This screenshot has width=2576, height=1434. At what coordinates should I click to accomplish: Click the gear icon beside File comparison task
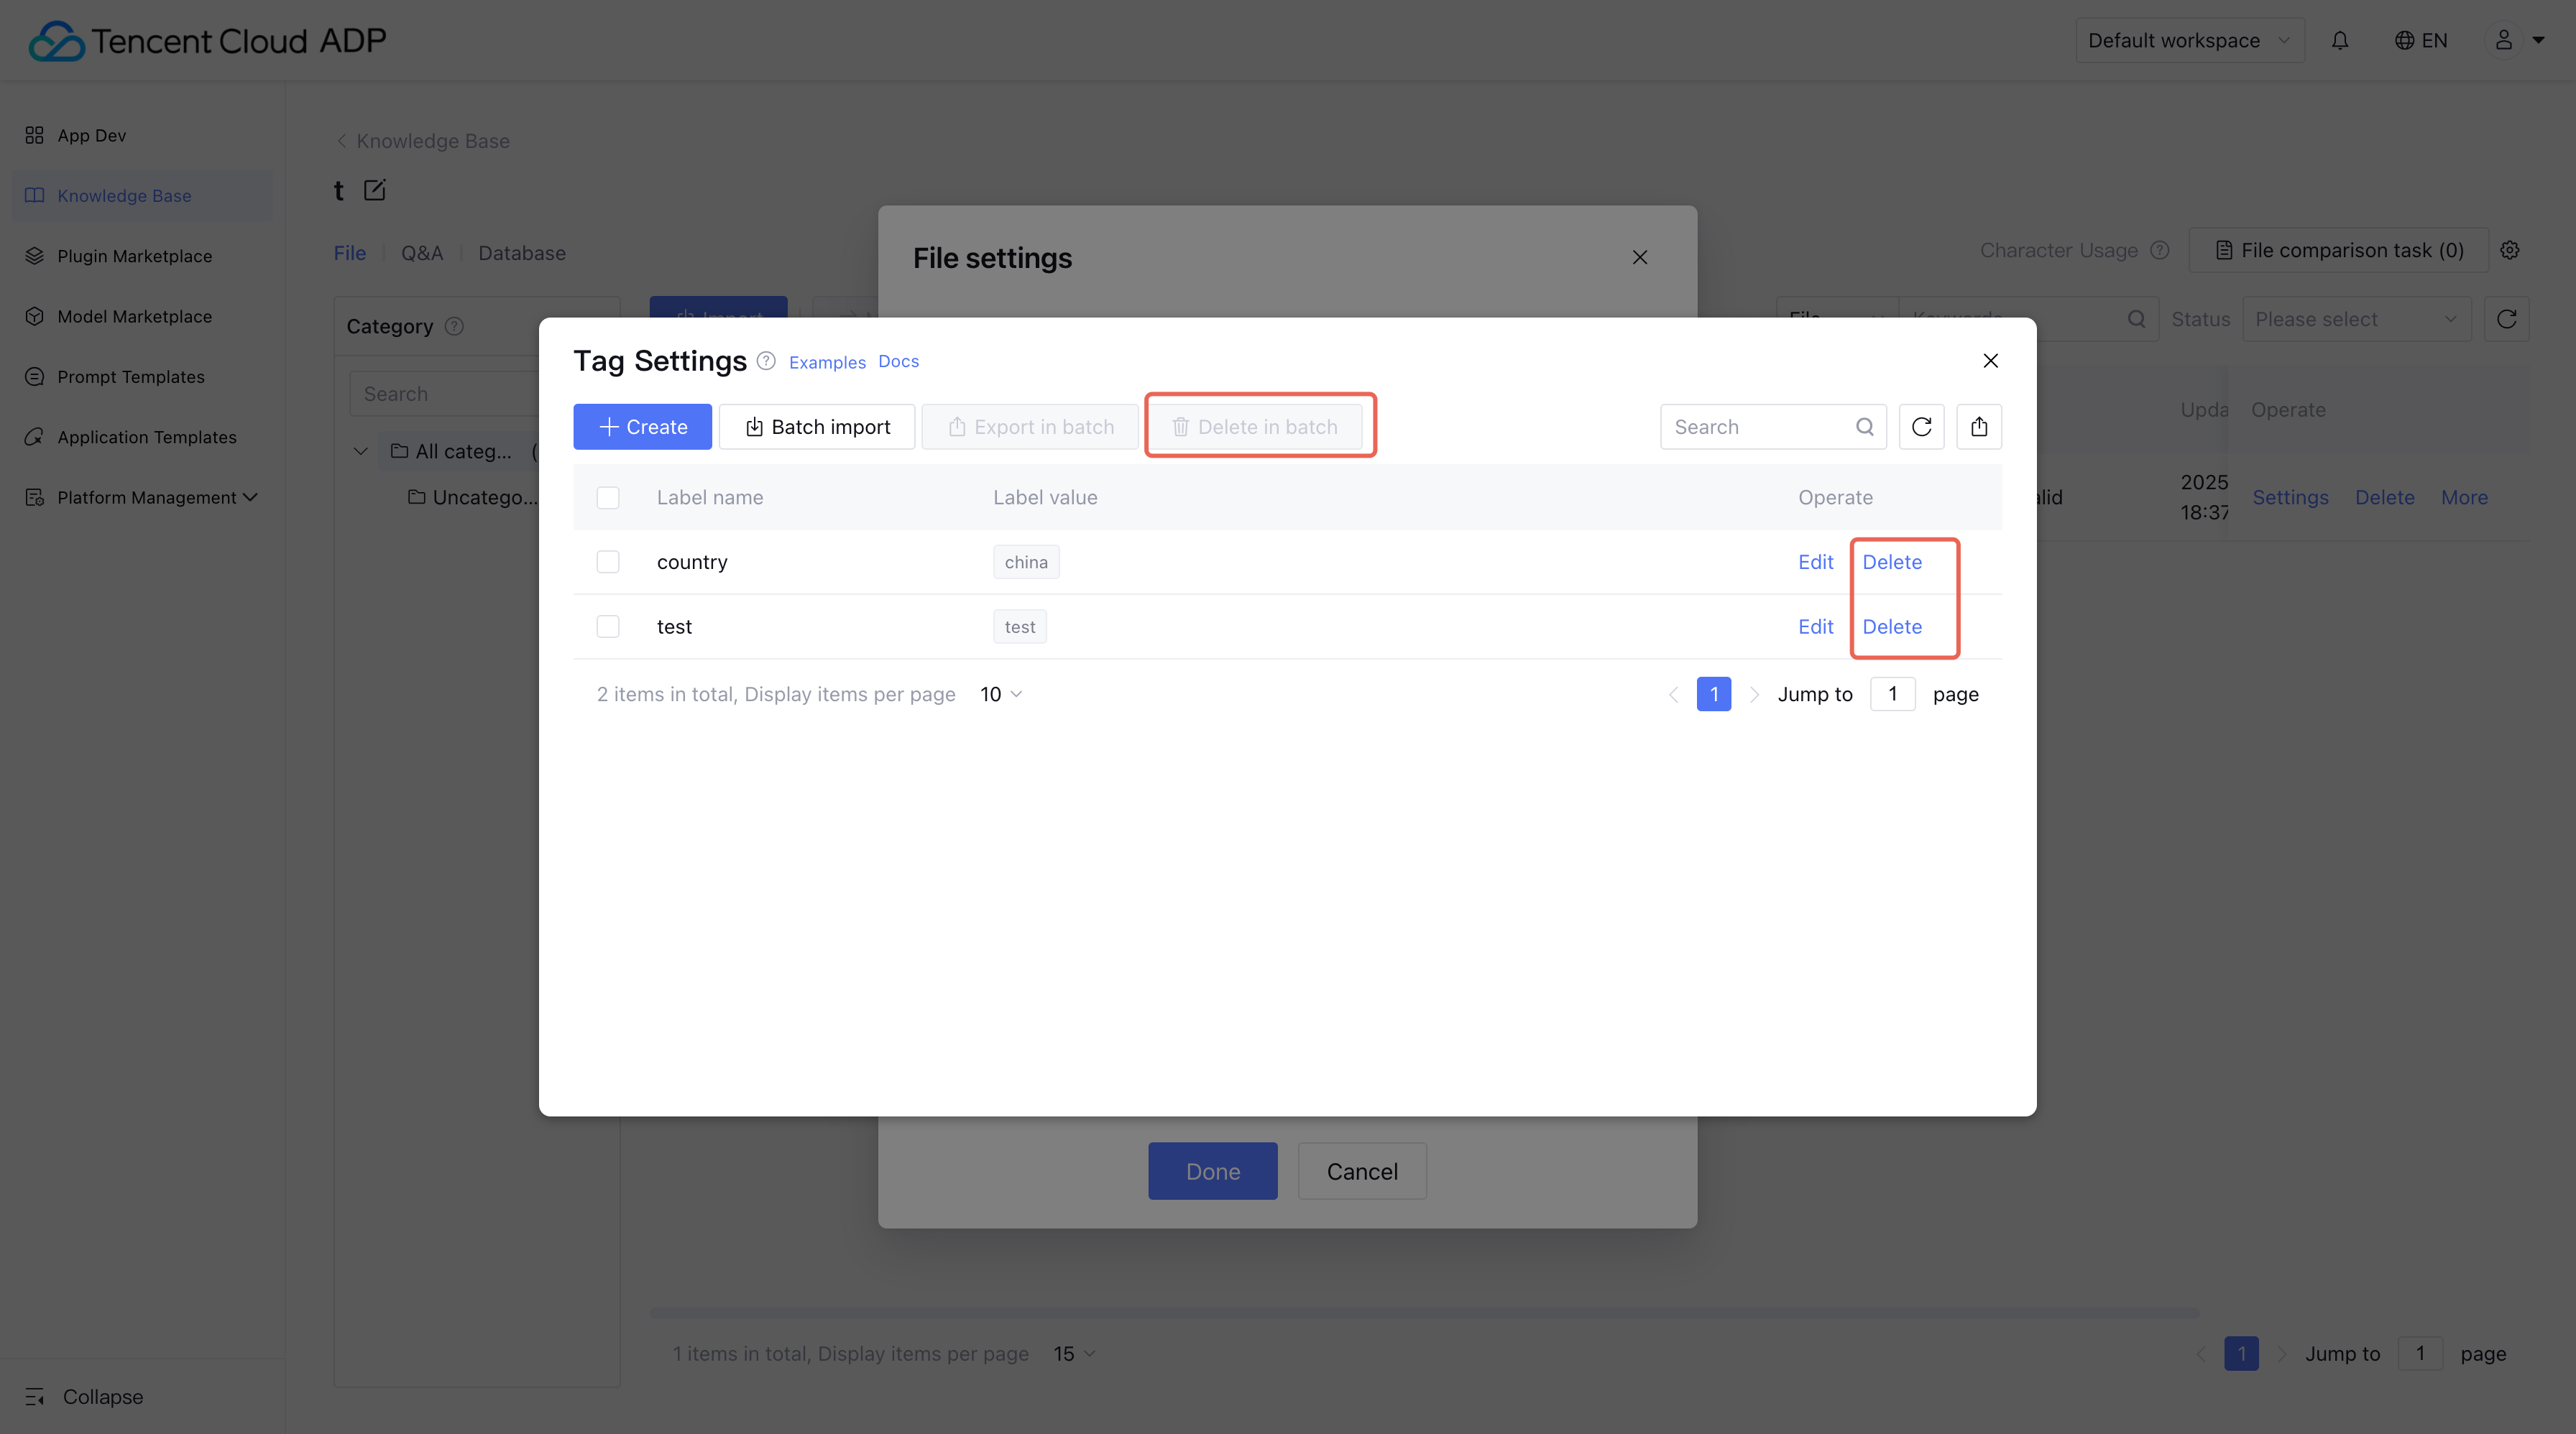2510,250
